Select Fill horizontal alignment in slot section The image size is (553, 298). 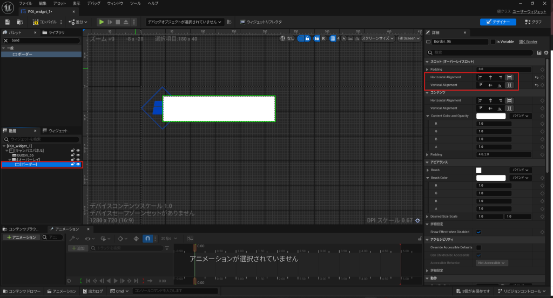coord(509,77)
